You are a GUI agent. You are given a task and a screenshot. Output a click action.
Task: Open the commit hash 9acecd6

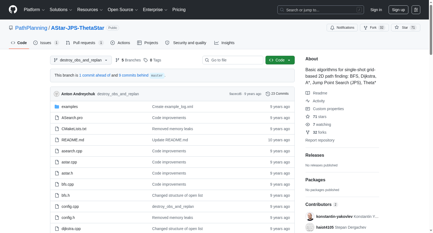[x=235, y=94]
